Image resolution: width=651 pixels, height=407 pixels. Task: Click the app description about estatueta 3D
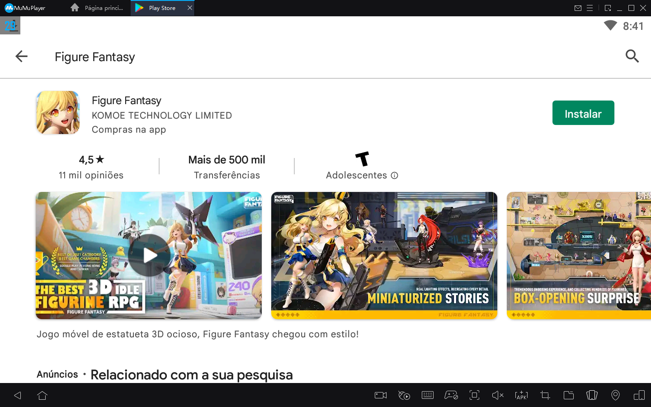[198, 334]
